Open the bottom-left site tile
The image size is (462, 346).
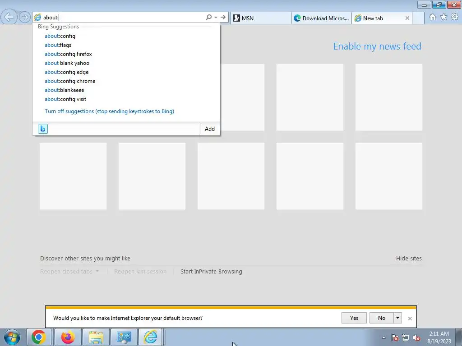(73, 176)
